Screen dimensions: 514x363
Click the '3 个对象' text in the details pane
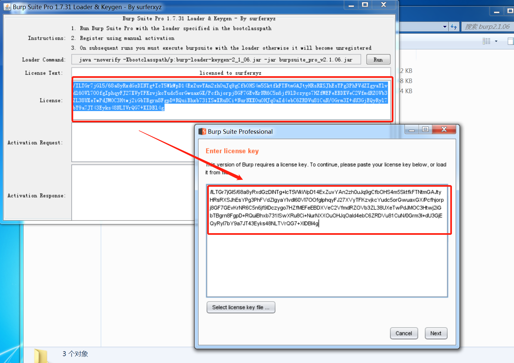click(x=75, y=354)
